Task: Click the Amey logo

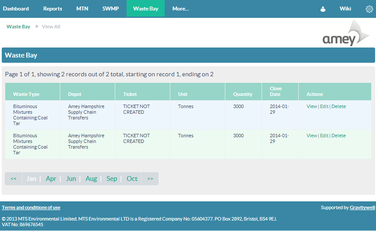Action: (x=345, y=34)
